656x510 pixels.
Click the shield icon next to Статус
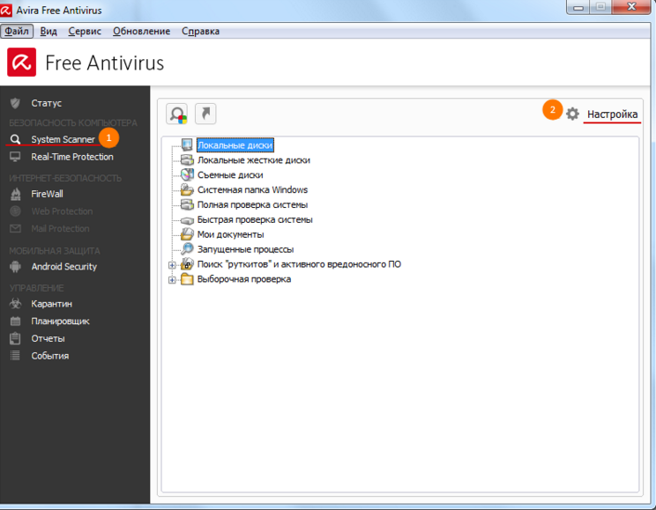[16, 103]
